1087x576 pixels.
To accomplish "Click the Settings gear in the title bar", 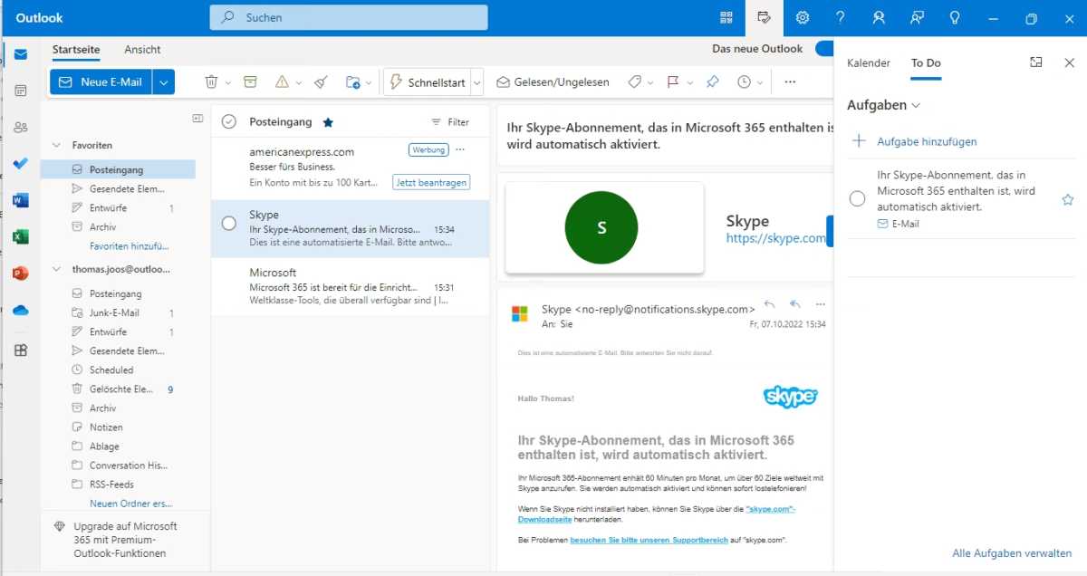I will 803,17.
